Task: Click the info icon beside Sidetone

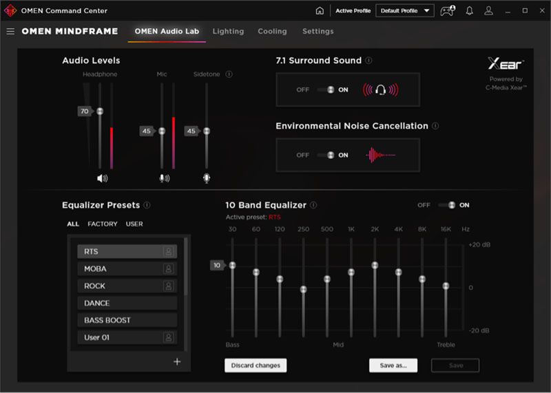Action: tap(229, 74)
